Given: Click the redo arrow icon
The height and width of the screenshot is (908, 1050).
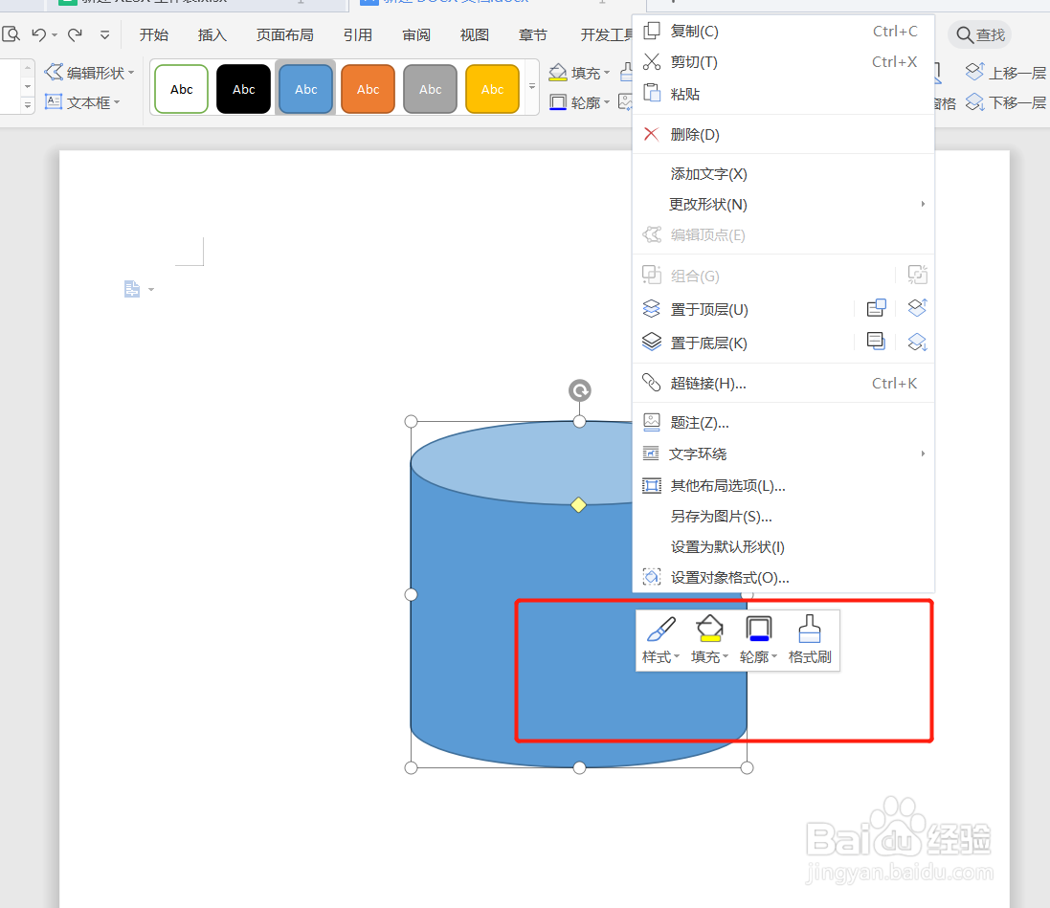Looking at the screenshot, I should (x=75, y=34).
